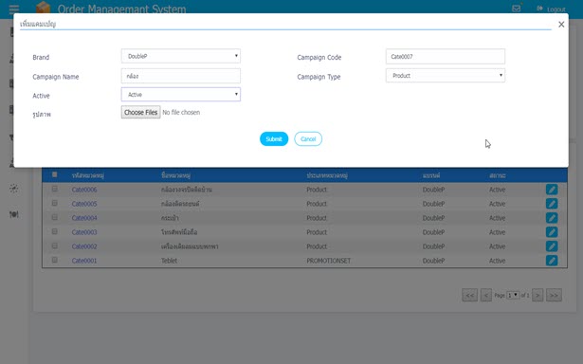Screen dimensions: 583x364
Task: Tick the checkbox for Cate0006 row
Action: (55, 190)
